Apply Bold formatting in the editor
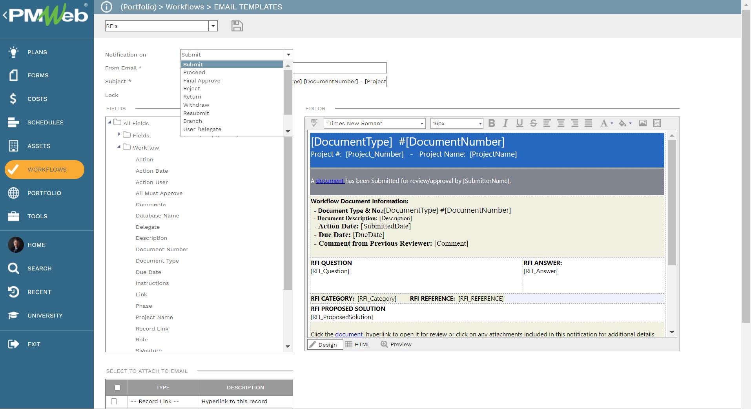 [x=492, y=123]
